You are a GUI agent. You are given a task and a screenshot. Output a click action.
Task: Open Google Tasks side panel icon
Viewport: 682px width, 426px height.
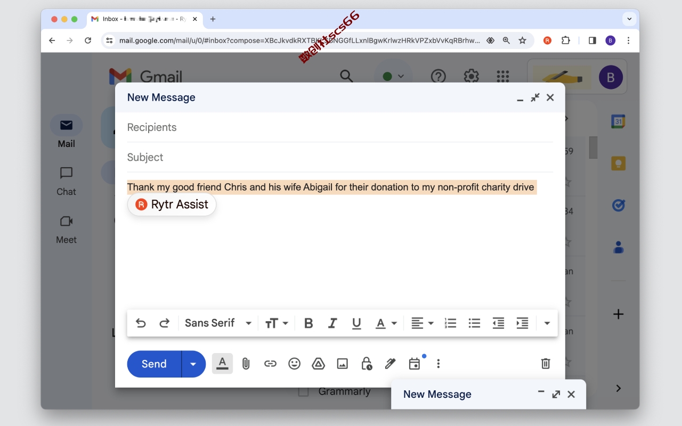[618, 205]
